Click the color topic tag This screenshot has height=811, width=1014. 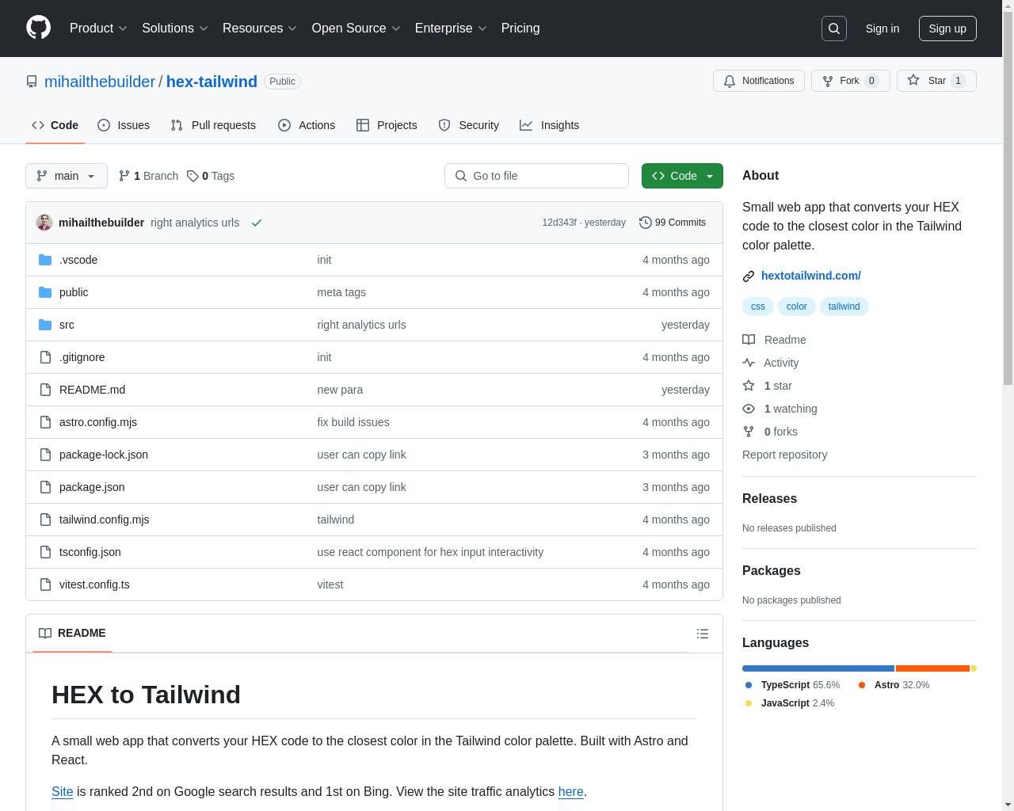(796, 307)
